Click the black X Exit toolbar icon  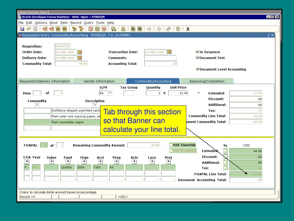point(188,29)
